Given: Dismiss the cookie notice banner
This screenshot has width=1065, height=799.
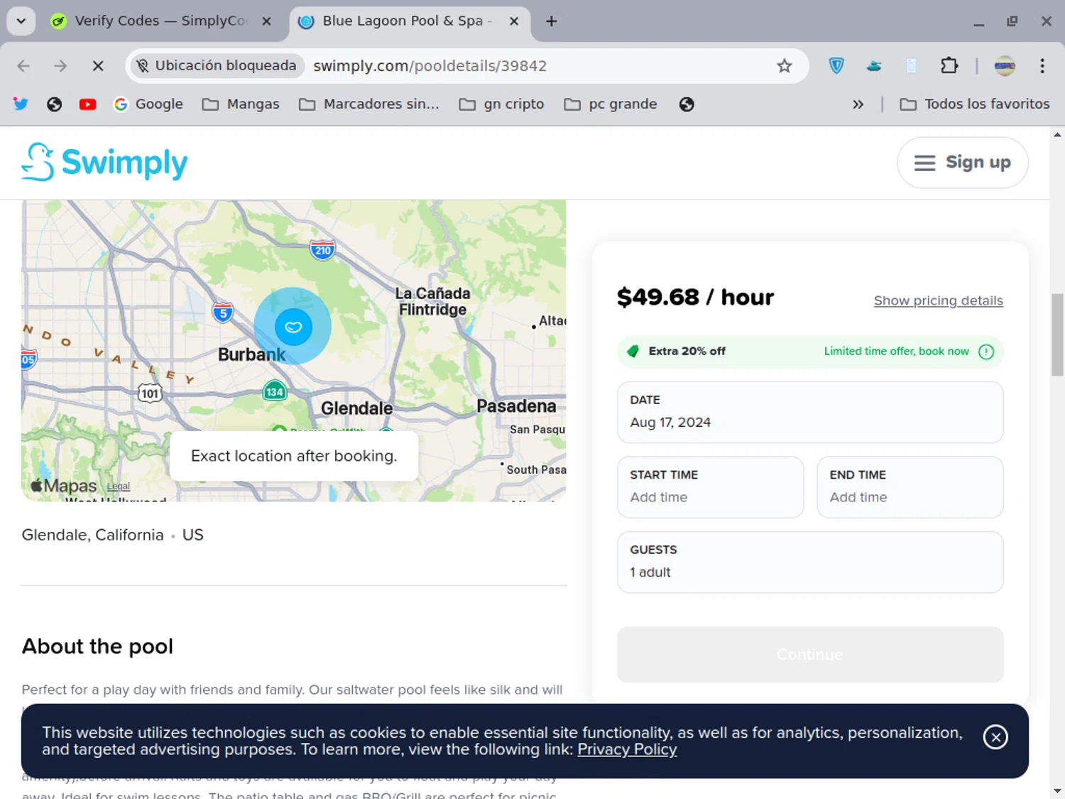Looking at the screenshot, I should 995,737.
